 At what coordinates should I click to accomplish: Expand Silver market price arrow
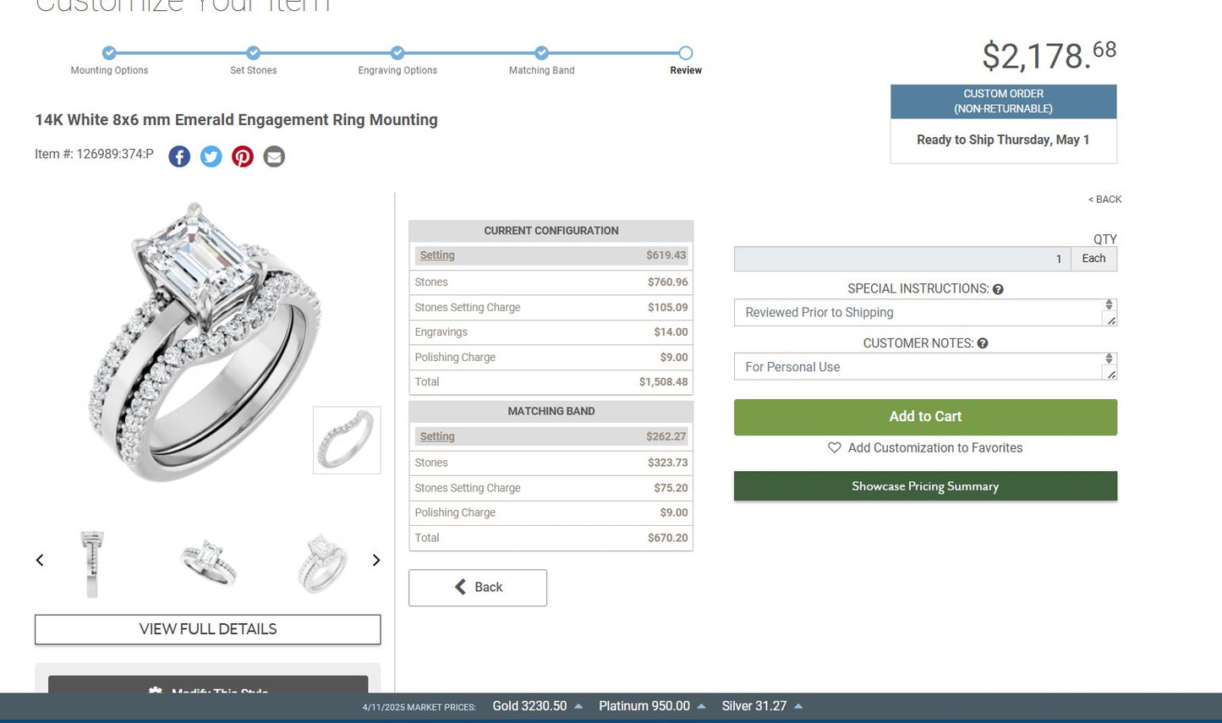pyautogui.click(x=798, y=706)
